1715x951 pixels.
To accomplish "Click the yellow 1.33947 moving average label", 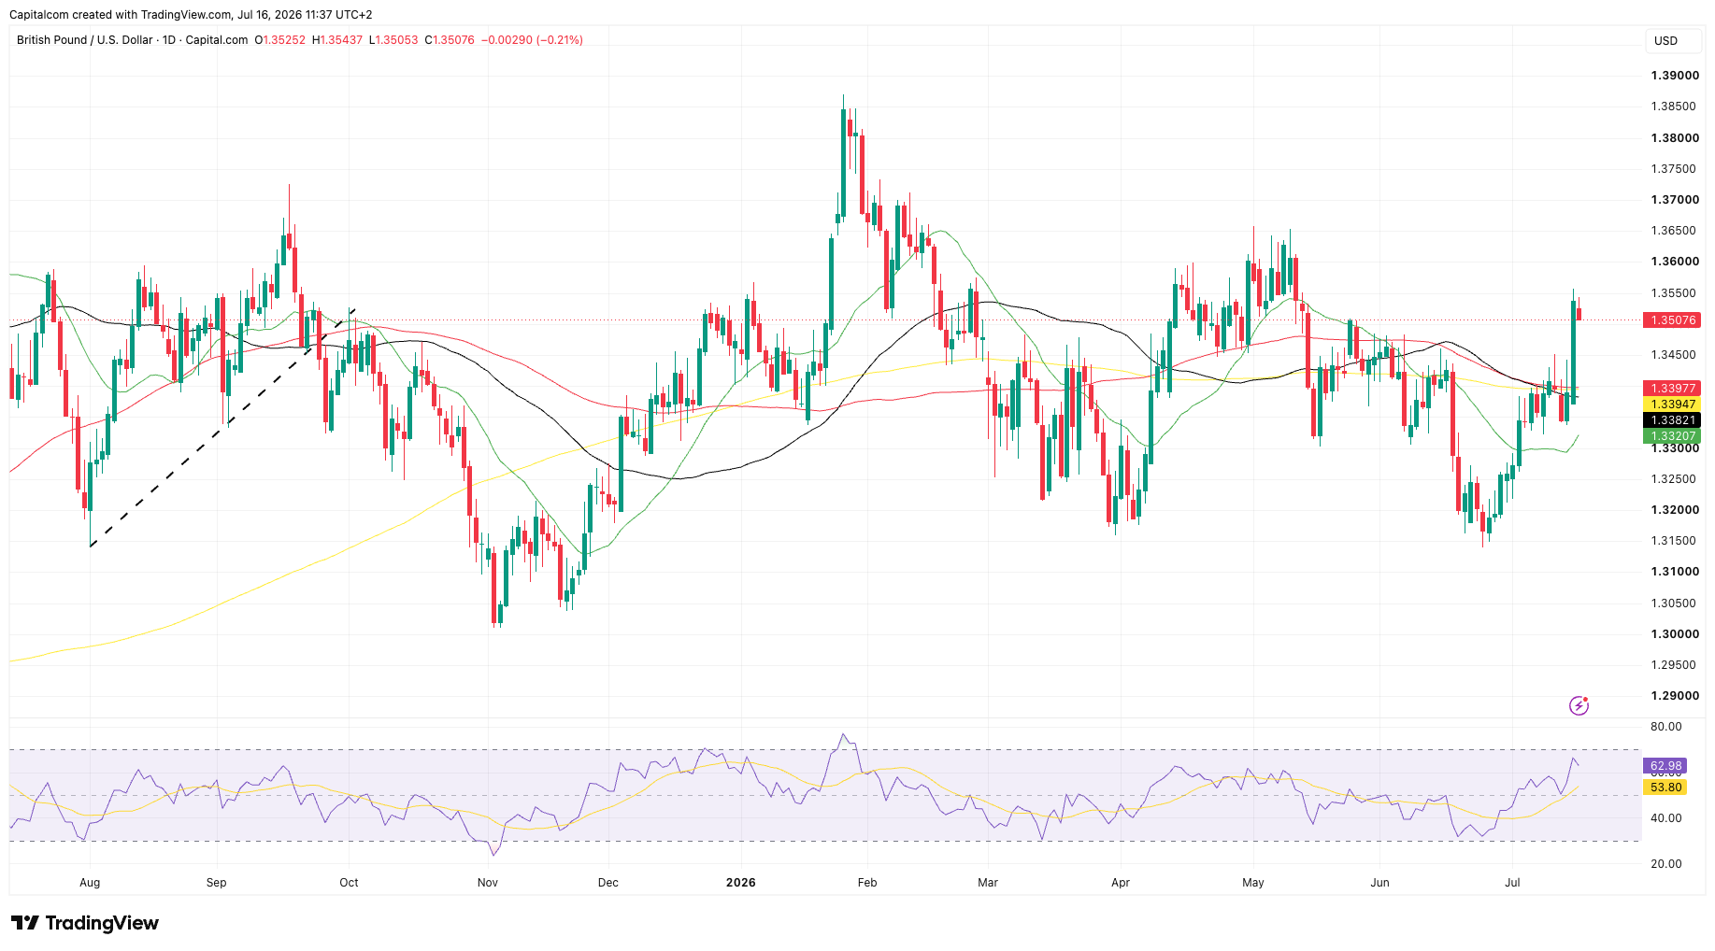I will (x=1672, y=405).
